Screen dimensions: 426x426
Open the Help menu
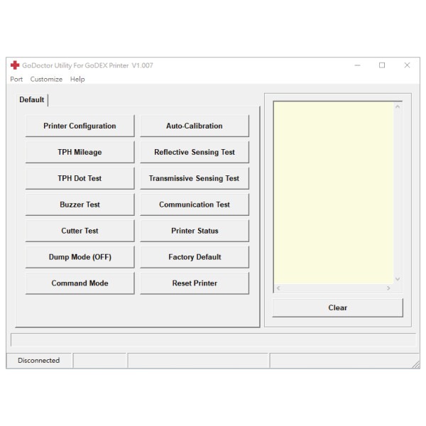click(x=77, y=80)
